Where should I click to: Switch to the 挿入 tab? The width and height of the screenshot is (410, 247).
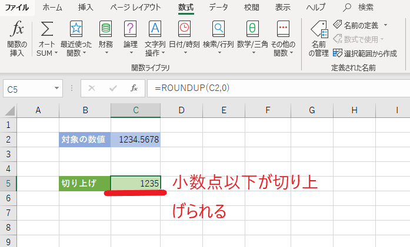click(x=85, y=7)
